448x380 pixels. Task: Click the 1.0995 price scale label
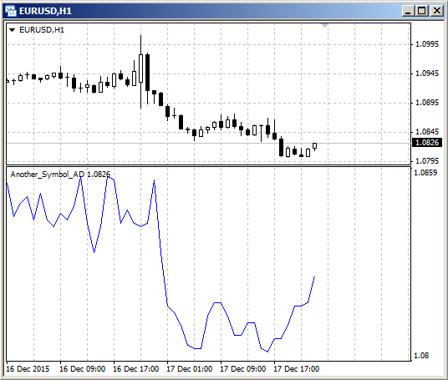point(427,44)
